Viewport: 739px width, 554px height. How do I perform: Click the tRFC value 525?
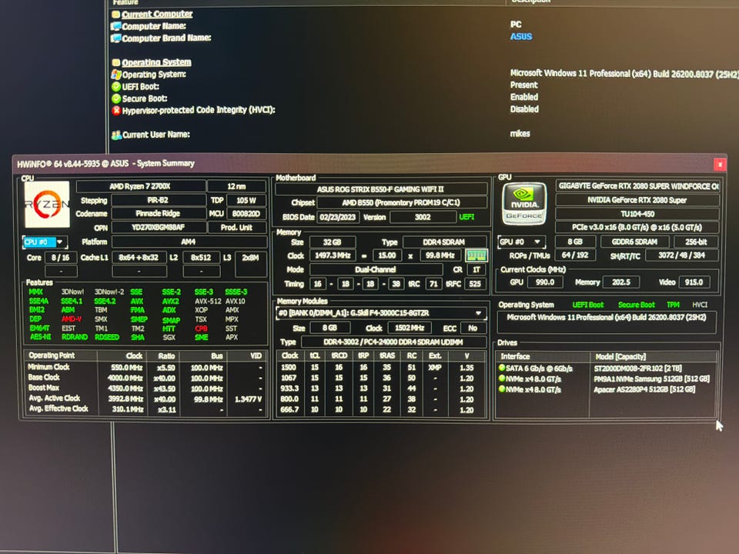tap(475, 284)
